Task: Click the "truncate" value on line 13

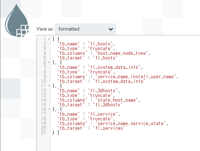Action: (x=100, y=96)
